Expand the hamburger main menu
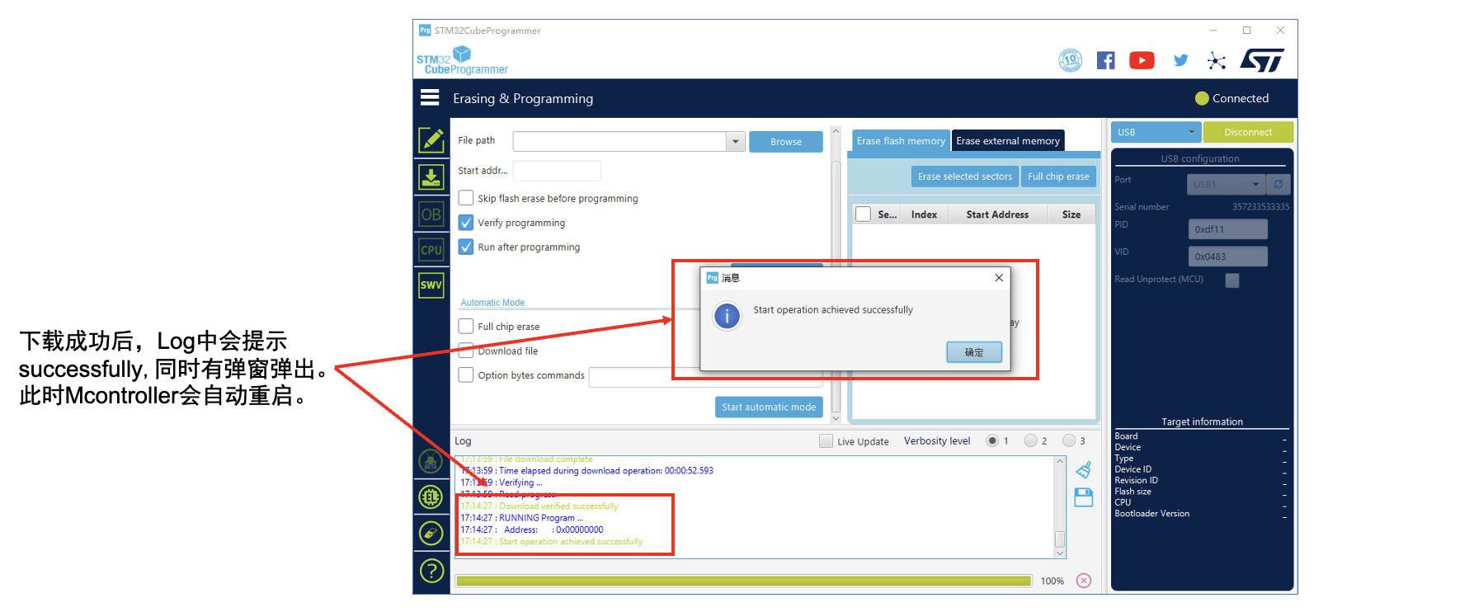Image resolution: width=1460 pixels, height=612 pixels. tap(430, 98)
